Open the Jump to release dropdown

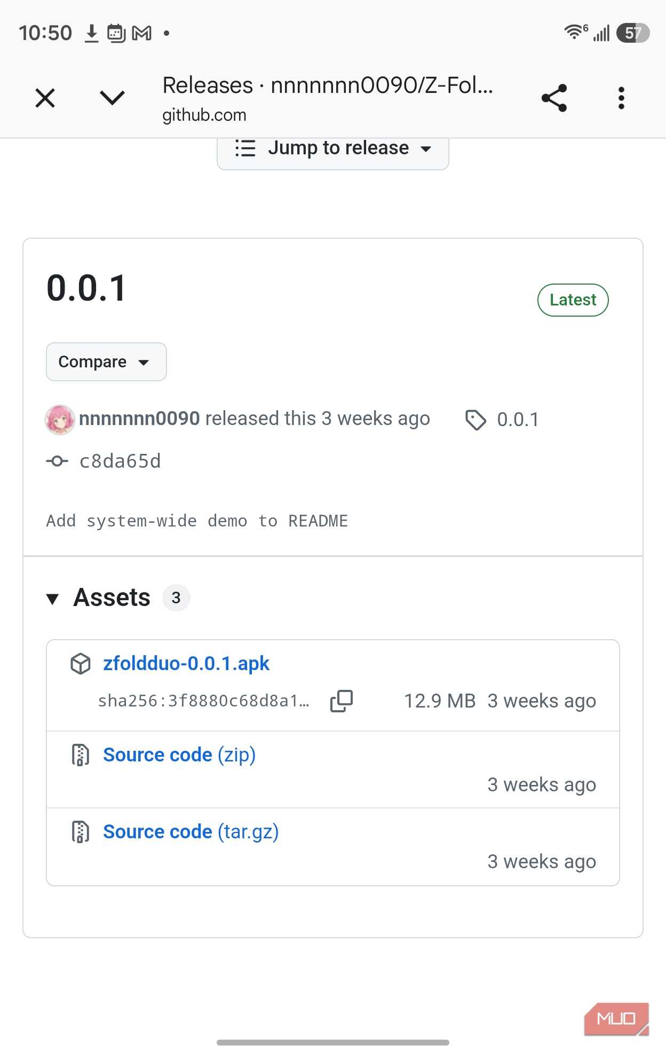tap(333, 148)
